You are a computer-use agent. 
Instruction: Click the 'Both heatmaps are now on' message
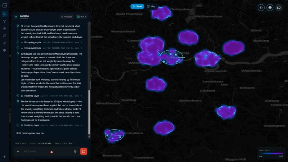(x=30, y=133)
